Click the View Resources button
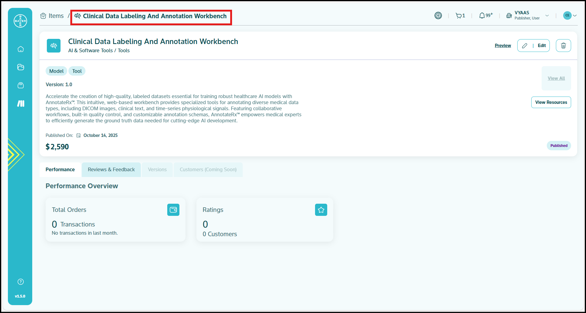The height and width of the screenshot is (313, 586). pyautogui.click(x=551, y=102)
